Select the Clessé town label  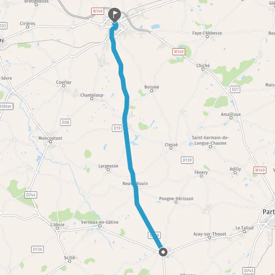(171, 145)
